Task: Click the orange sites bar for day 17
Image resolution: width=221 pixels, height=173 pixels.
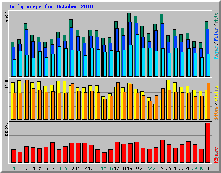Action: point(118,101)
